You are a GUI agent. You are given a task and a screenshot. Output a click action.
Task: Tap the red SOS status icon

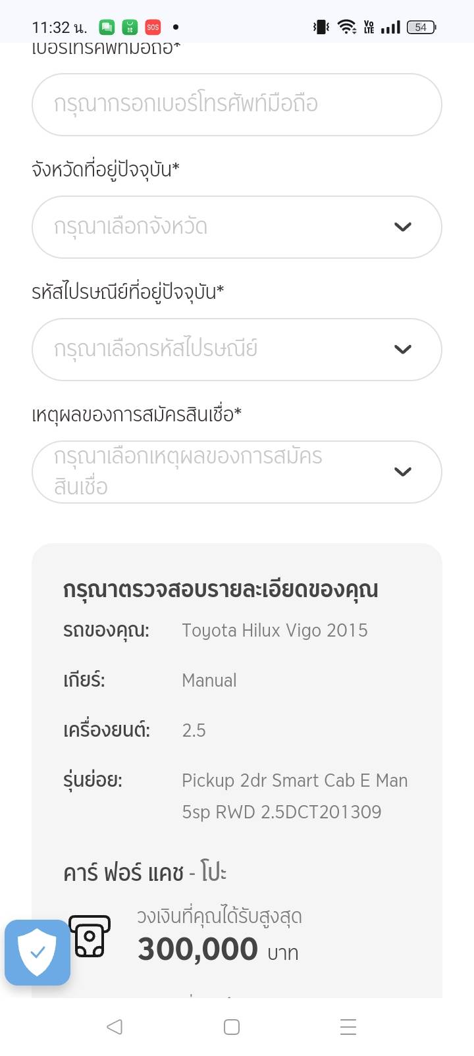153,27
